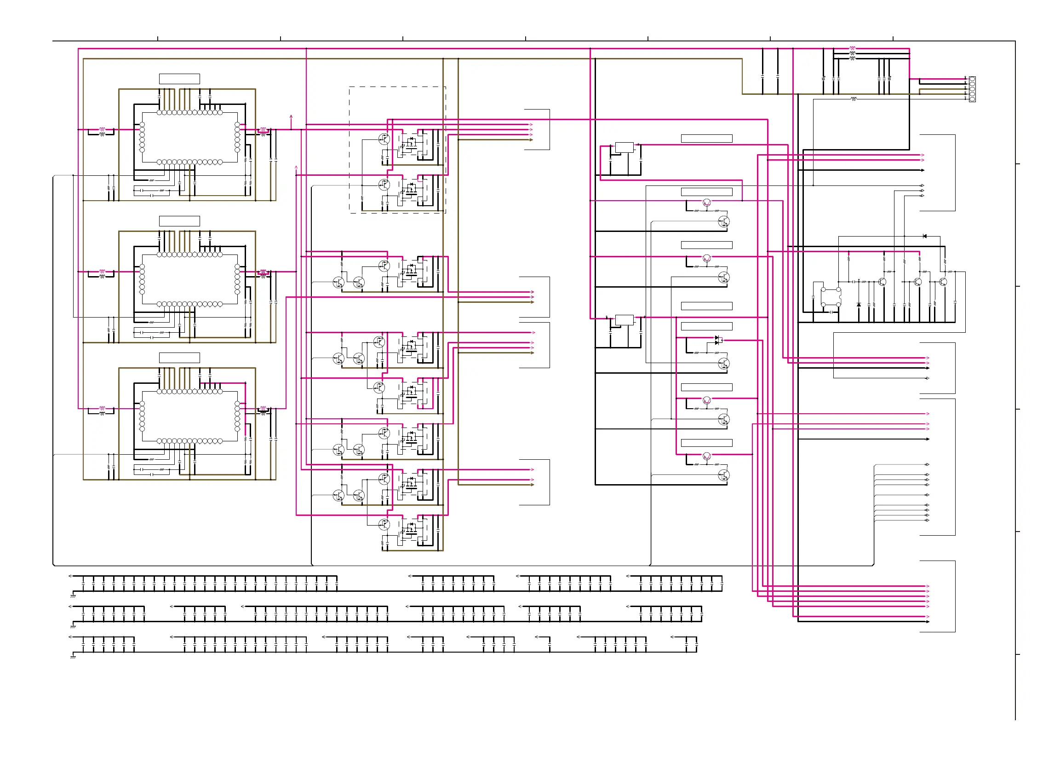Select the dashed-outline circuit block

coord(397,150)
